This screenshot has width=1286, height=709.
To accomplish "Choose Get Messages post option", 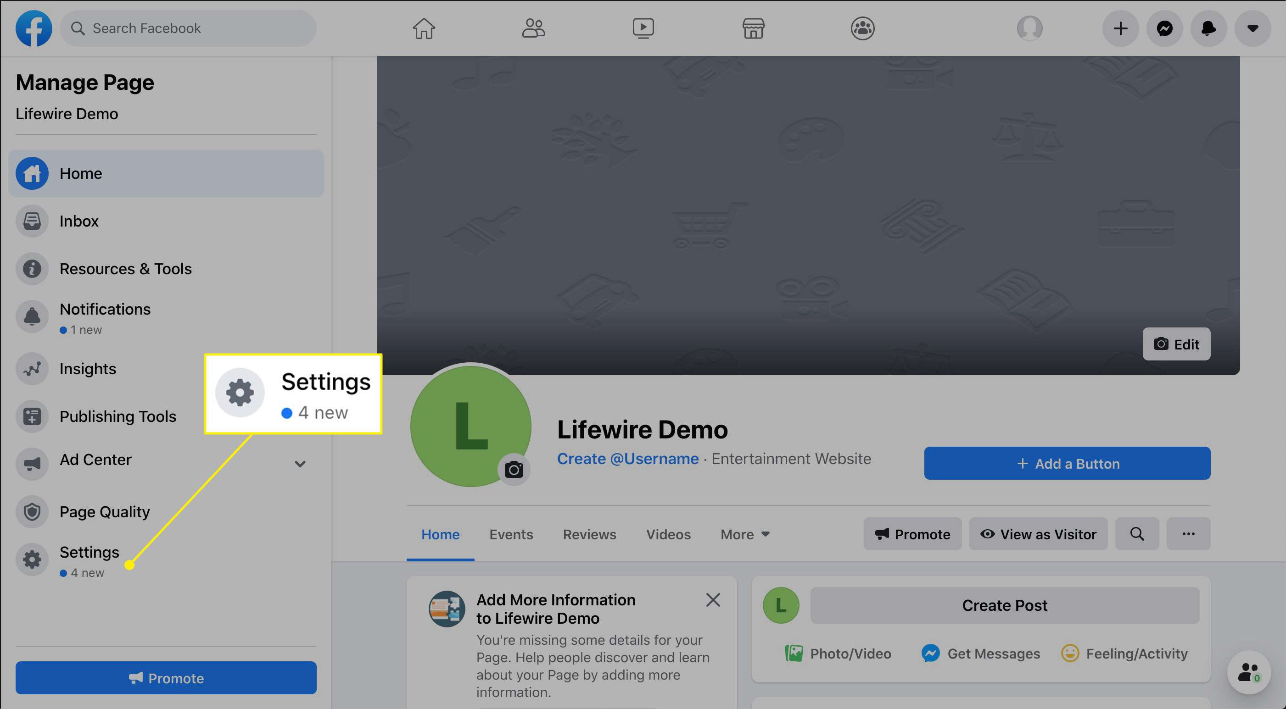I will (x=980, y=654).
